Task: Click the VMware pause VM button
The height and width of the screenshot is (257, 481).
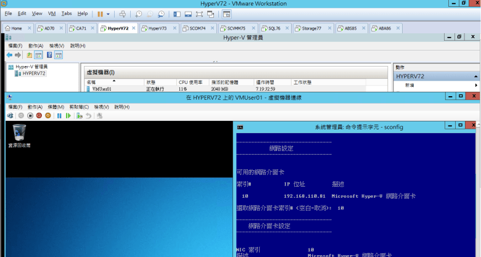Action: coord(100,13)
